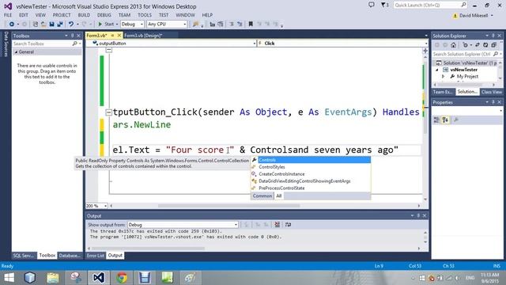The height and width of the screenshot is (285, 506).
Task: Select Solution 'vsNewTester' in Solution Explorer
Action: pyautogui.click(x=466, y=63)
